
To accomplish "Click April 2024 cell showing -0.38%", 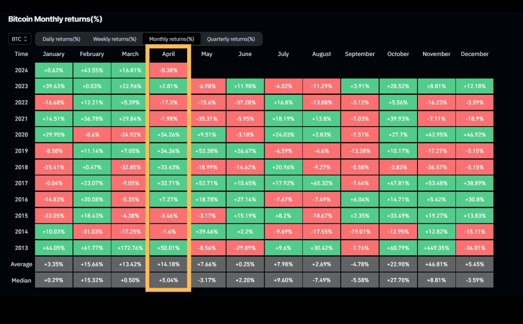I will click(x=169, y=70).
